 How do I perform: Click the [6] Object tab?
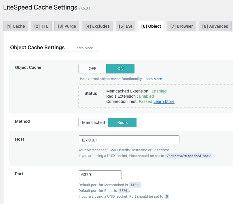pos(151,26)
